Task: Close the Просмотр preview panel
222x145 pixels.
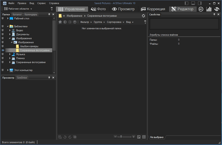Action: coord(53,77)
